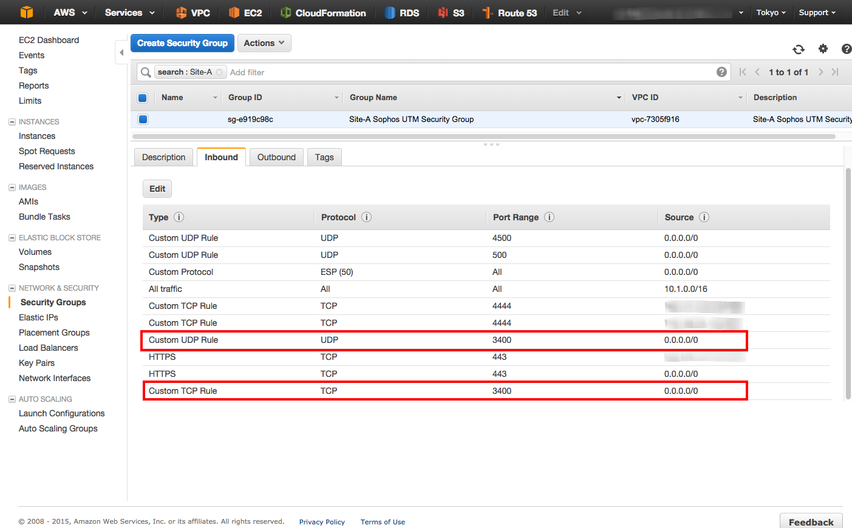The height and width of the screenshot is (528, 852).
Task: Open Instances in the sidebar
Action: click(37, 136)
